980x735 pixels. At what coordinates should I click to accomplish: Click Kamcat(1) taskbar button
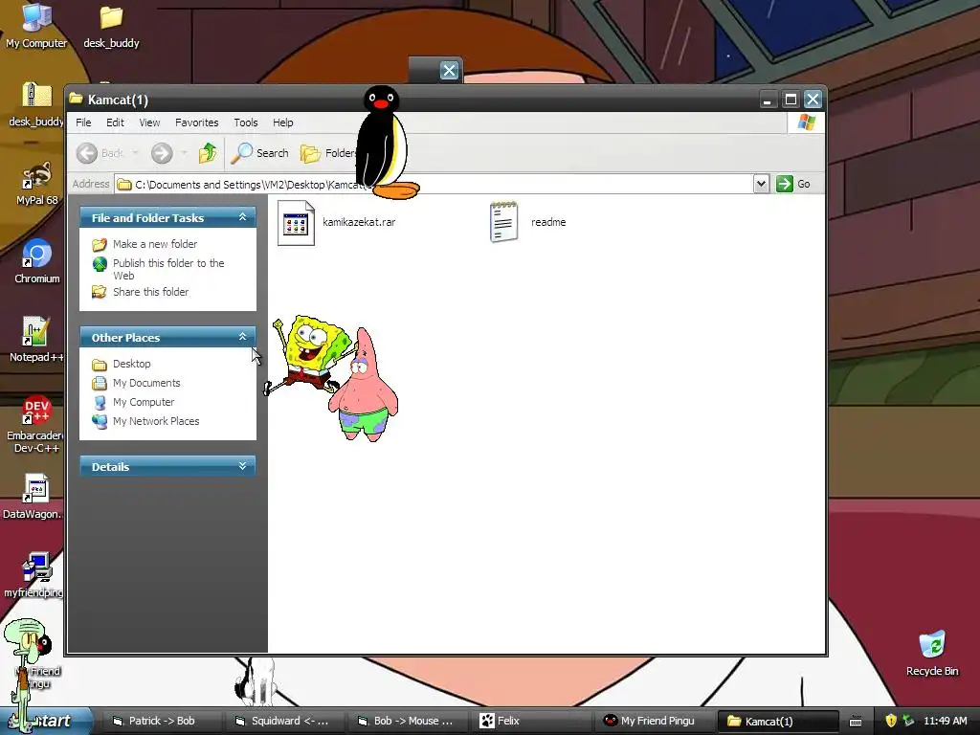[776, 721]
